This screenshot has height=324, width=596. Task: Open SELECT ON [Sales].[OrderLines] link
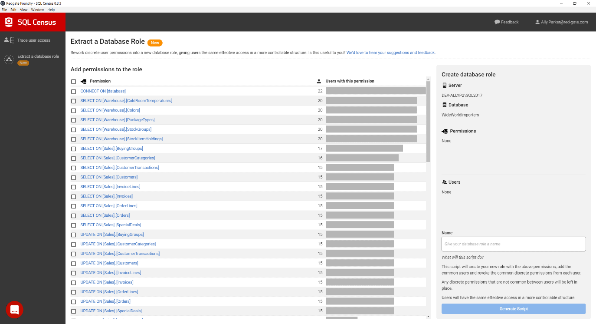tap(109, 206)
